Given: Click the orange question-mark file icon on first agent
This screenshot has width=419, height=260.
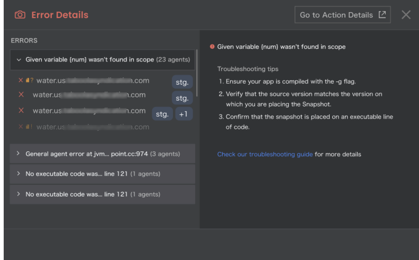Looking at the screenshot, I should point(29,80).
